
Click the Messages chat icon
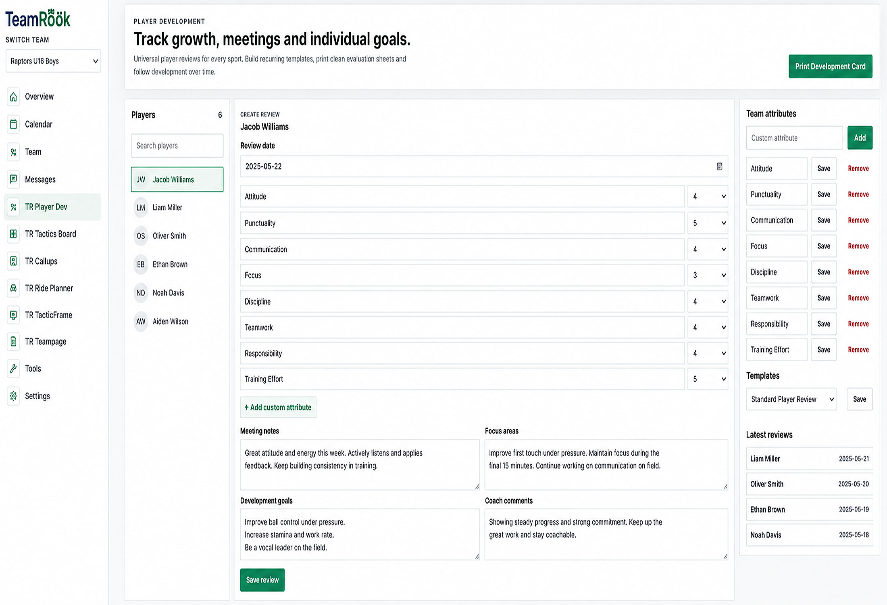click(x=13, y=179)
